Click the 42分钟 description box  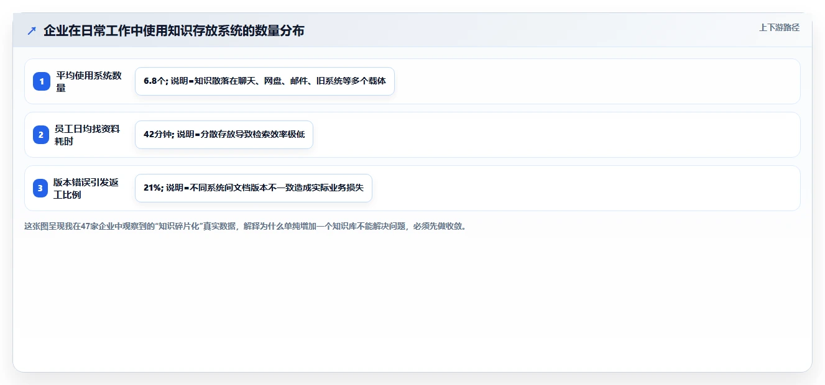tap(224, 135)
